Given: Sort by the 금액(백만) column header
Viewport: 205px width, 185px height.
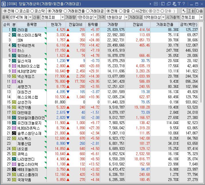Looking at the screenshot, I should coord(189,24).
